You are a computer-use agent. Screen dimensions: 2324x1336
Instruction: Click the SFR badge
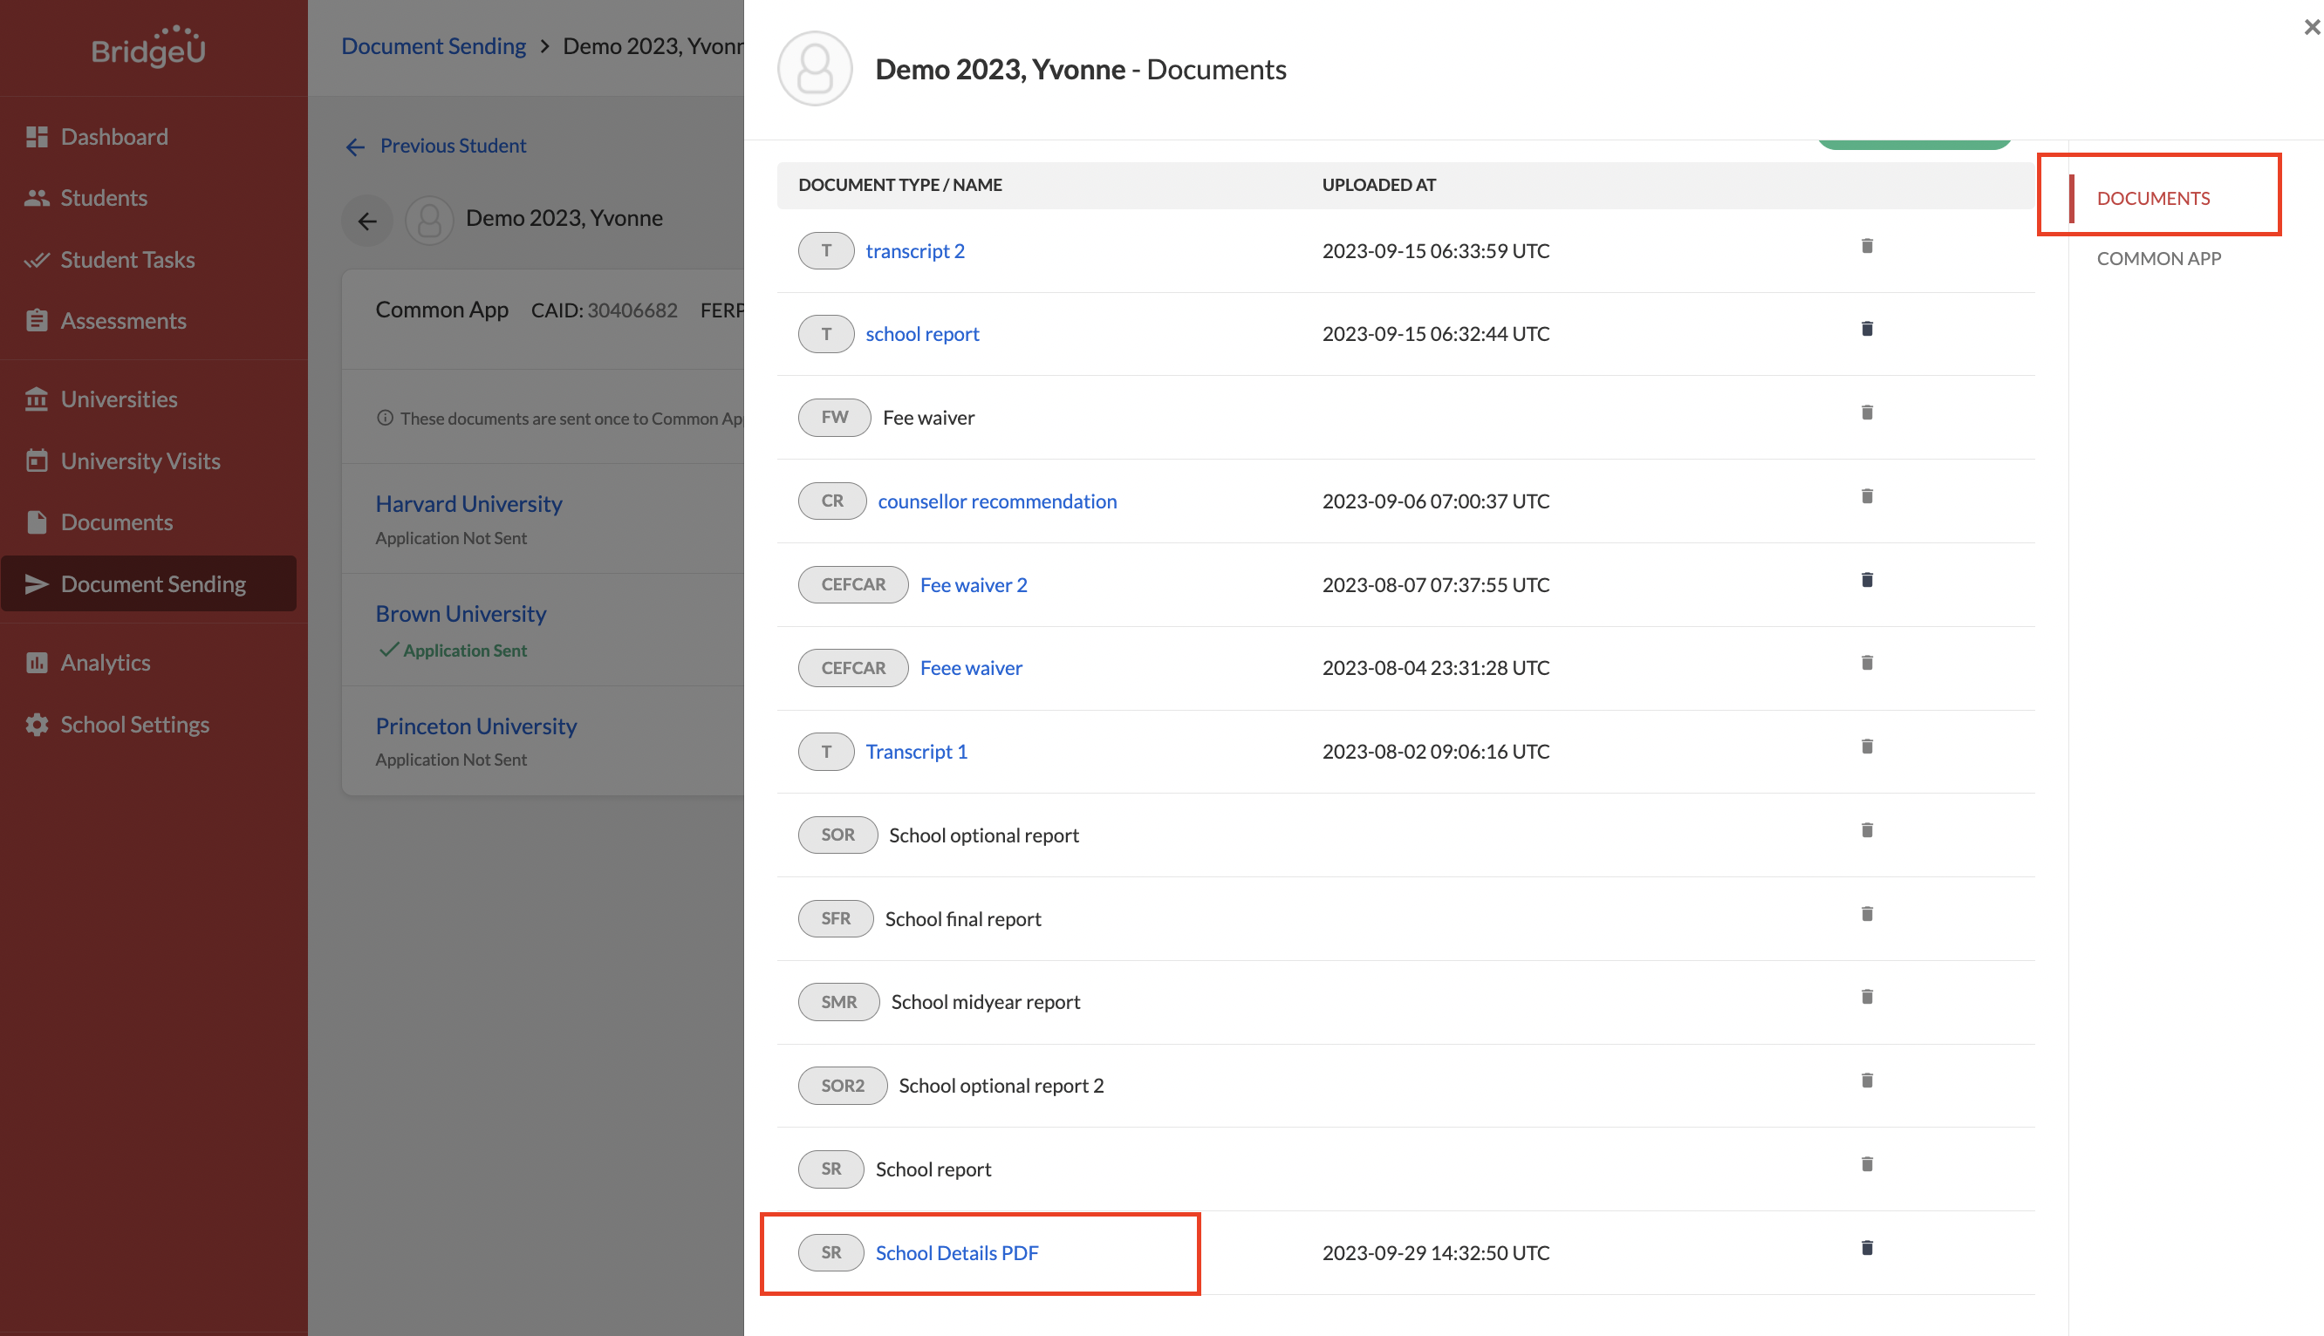click(835, 918)
